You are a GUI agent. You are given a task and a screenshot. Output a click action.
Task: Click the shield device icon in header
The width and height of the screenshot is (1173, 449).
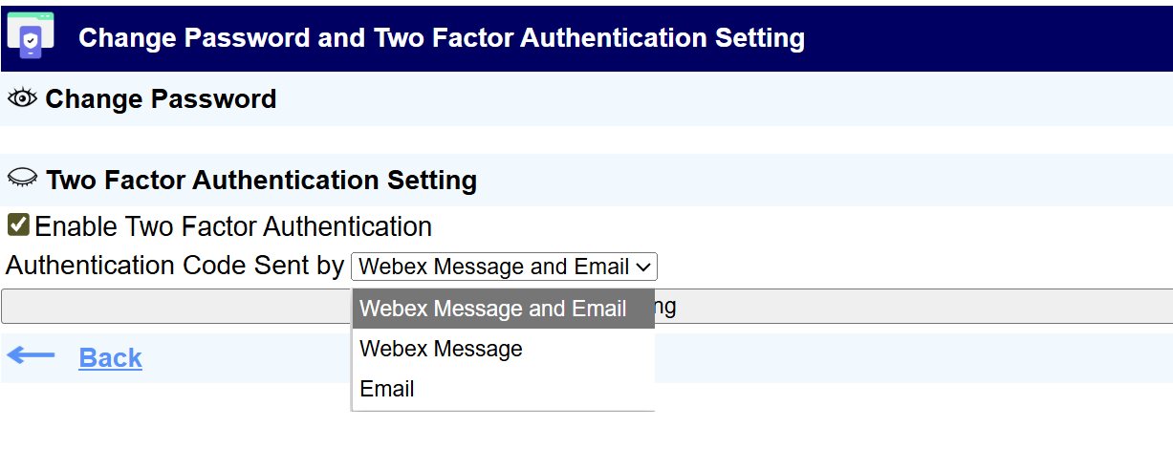[30, 36]
